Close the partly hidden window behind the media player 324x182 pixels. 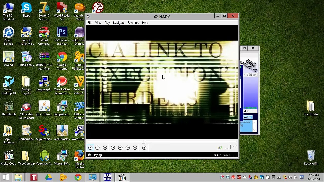click(x=253, y=48)
